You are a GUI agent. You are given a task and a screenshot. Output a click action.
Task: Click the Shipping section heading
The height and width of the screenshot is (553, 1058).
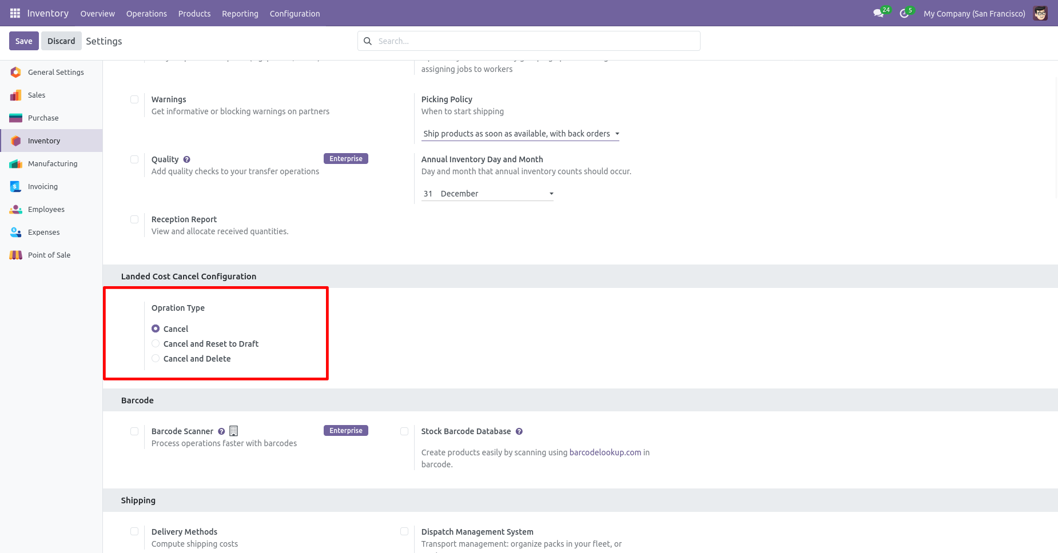[138, 500]
